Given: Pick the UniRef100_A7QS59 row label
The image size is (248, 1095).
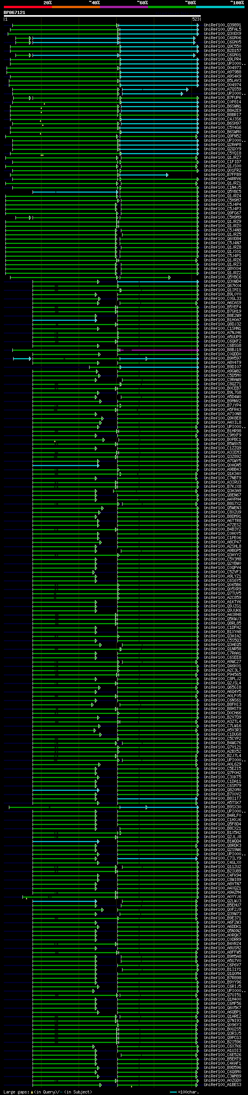Looking at the screenshot, I should click(222, 89).
